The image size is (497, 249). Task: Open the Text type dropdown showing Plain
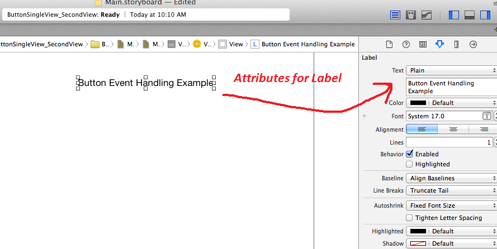(451, 71)
